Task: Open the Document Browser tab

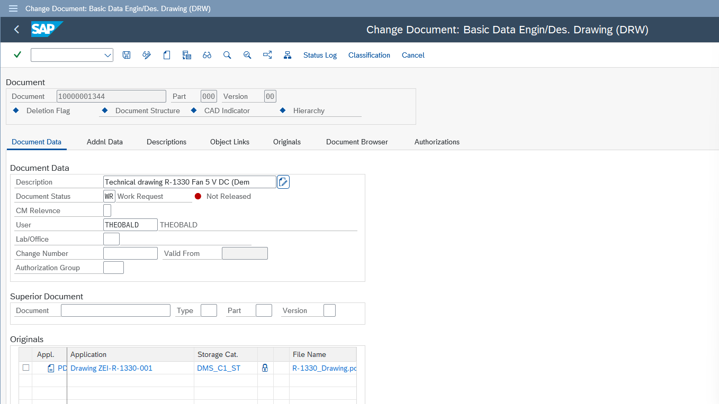Action: 357,142
